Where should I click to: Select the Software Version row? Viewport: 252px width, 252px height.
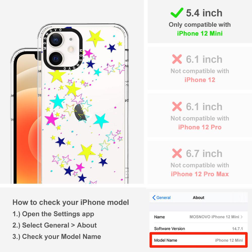coord(199,228)
